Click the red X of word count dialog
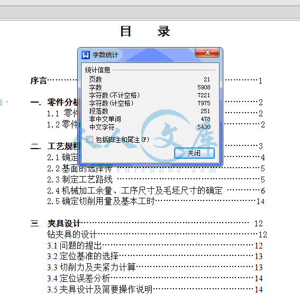The width and height of the screenshot is (300, 294). tap(207, 52)
